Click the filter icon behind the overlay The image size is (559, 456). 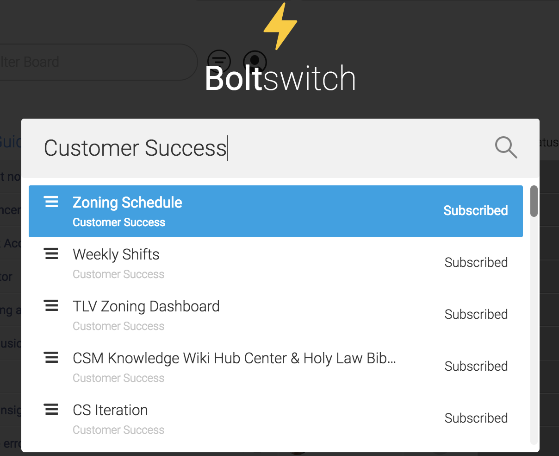tap(219, 61)
